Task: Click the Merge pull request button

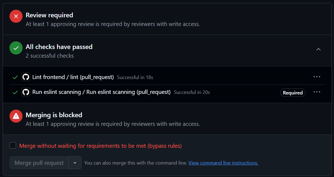Action: click(39, 163)
